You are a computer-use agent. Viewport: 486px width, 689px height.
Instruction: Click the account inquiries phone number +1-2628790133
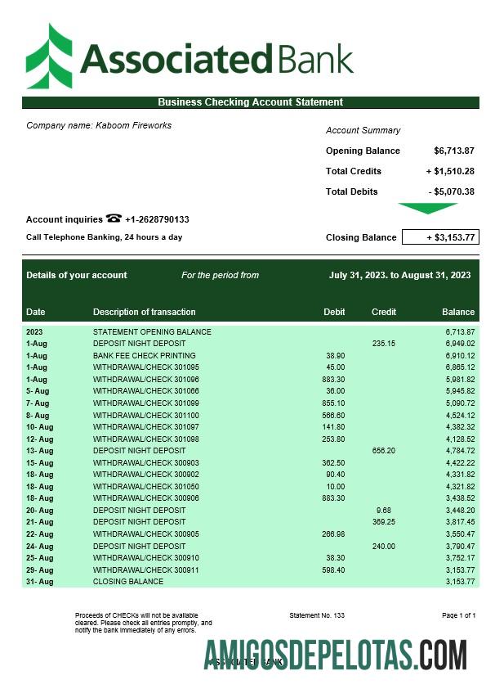pos(157,219)
